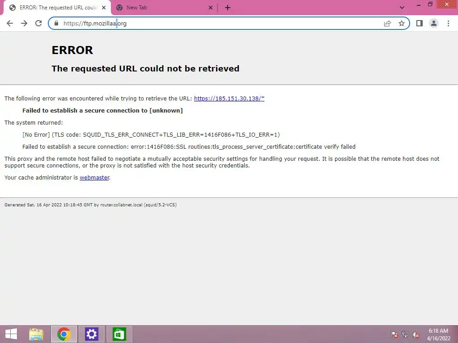Open the Windows Start menu
The image size is (458, 343).
[x=11, y=334]
